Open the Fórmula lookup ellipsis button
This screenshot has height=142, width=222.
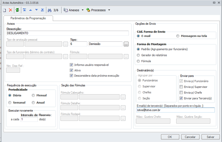[x=126, y=56]
